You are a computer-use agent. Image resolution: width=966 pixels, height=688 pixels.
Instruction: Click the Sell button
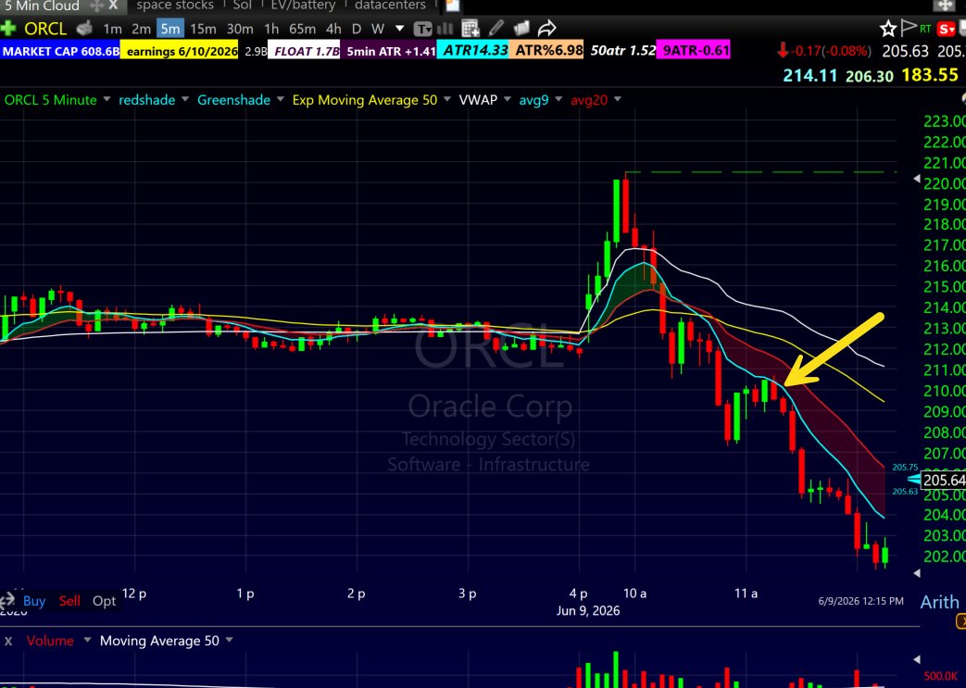[x=69, y=601]
